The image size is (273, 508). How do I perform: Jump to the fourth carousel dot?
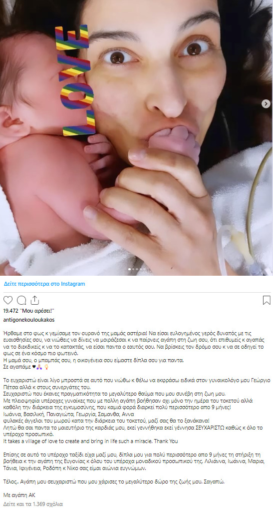tap(141, 269)
